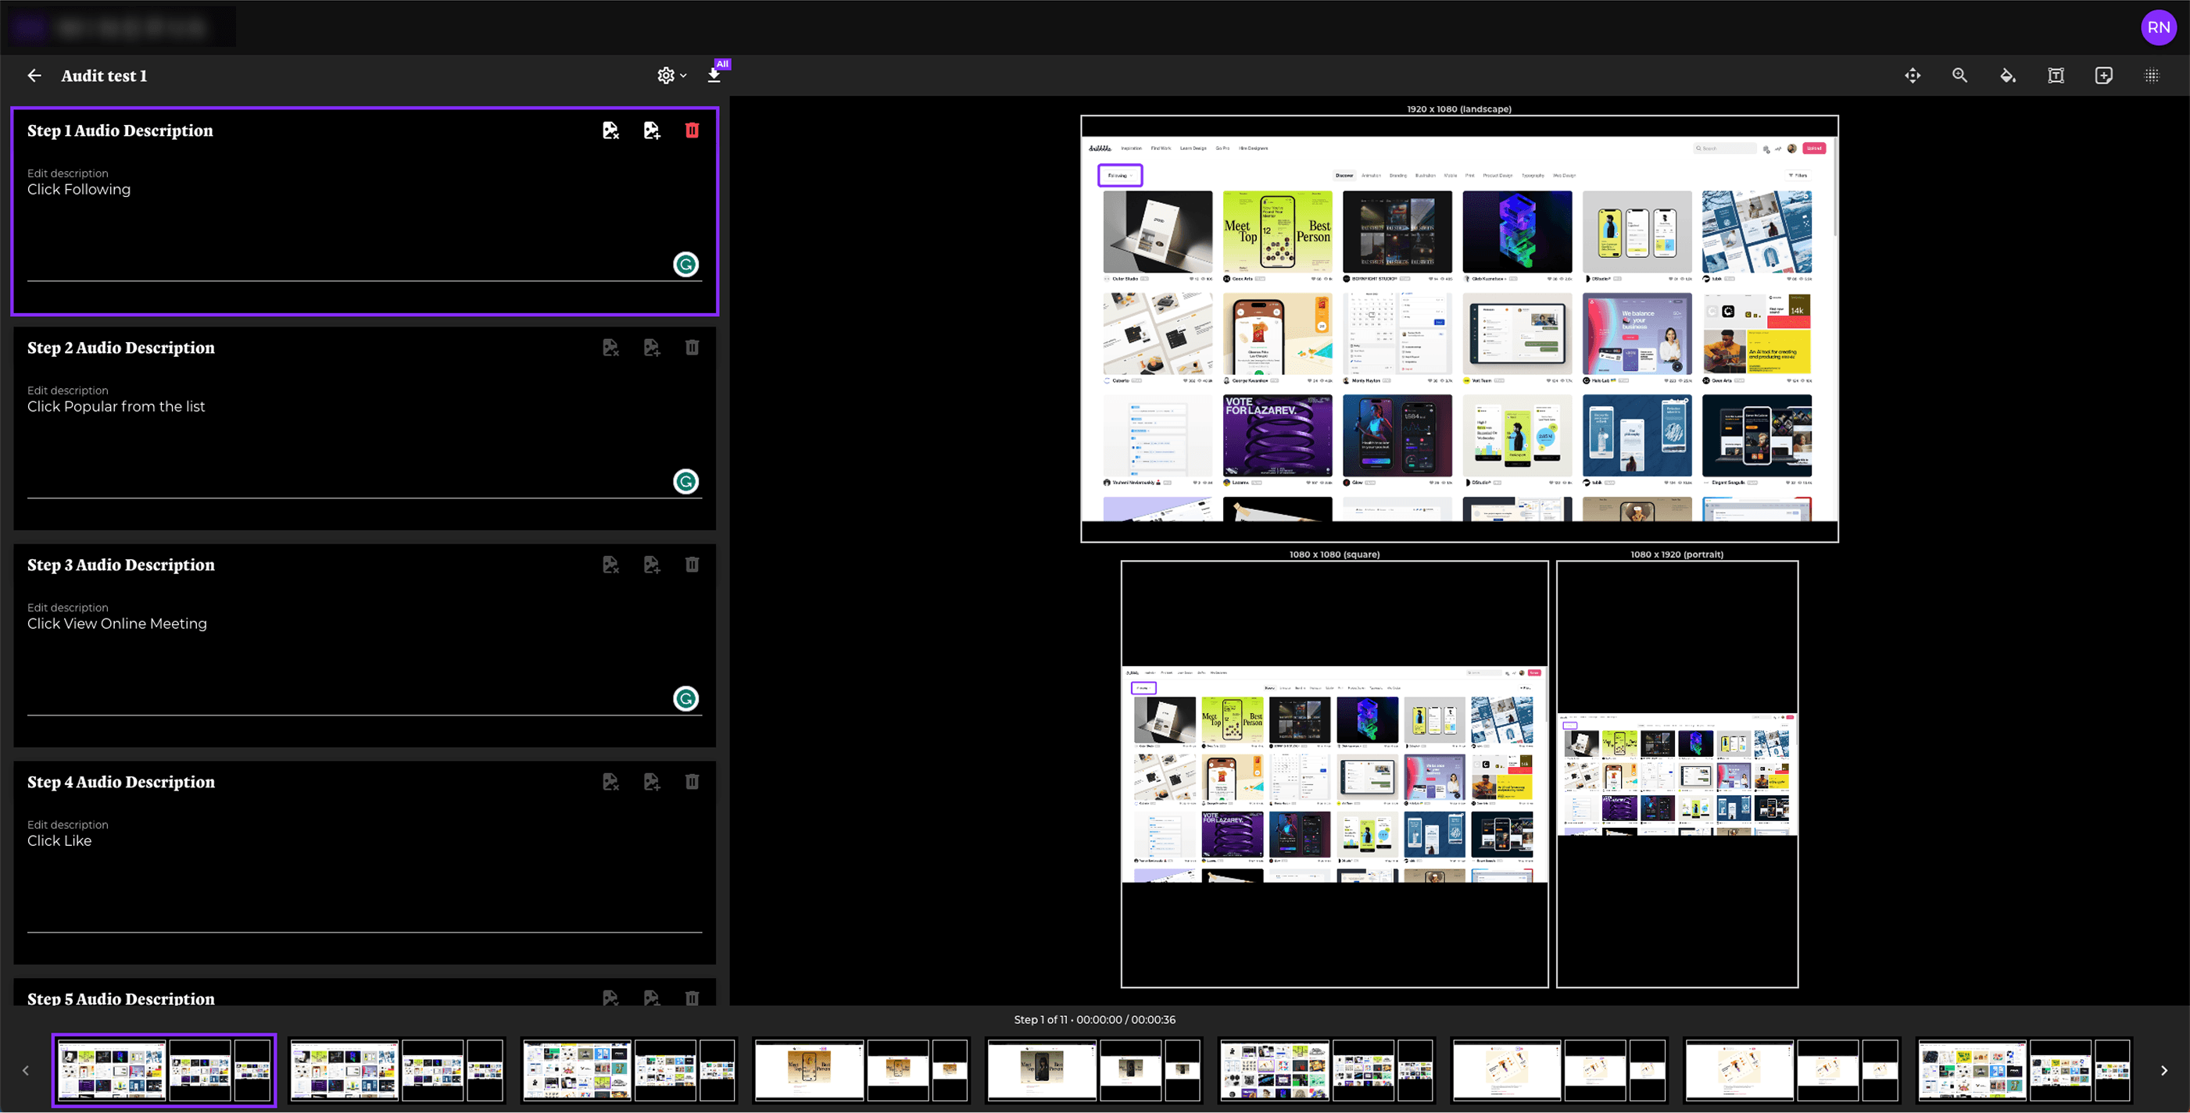
Task: Select the 1080 x 1920 portrait preview
Action: click(1676, 773)
